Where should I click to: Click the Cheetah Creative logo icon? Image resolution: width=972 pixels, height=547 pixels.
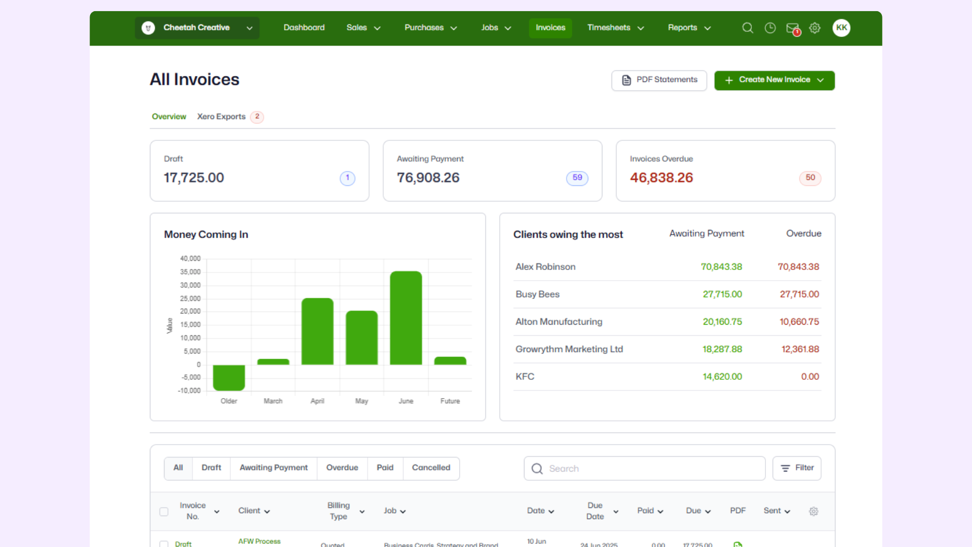pyautogui.click(x=147, y=28)
